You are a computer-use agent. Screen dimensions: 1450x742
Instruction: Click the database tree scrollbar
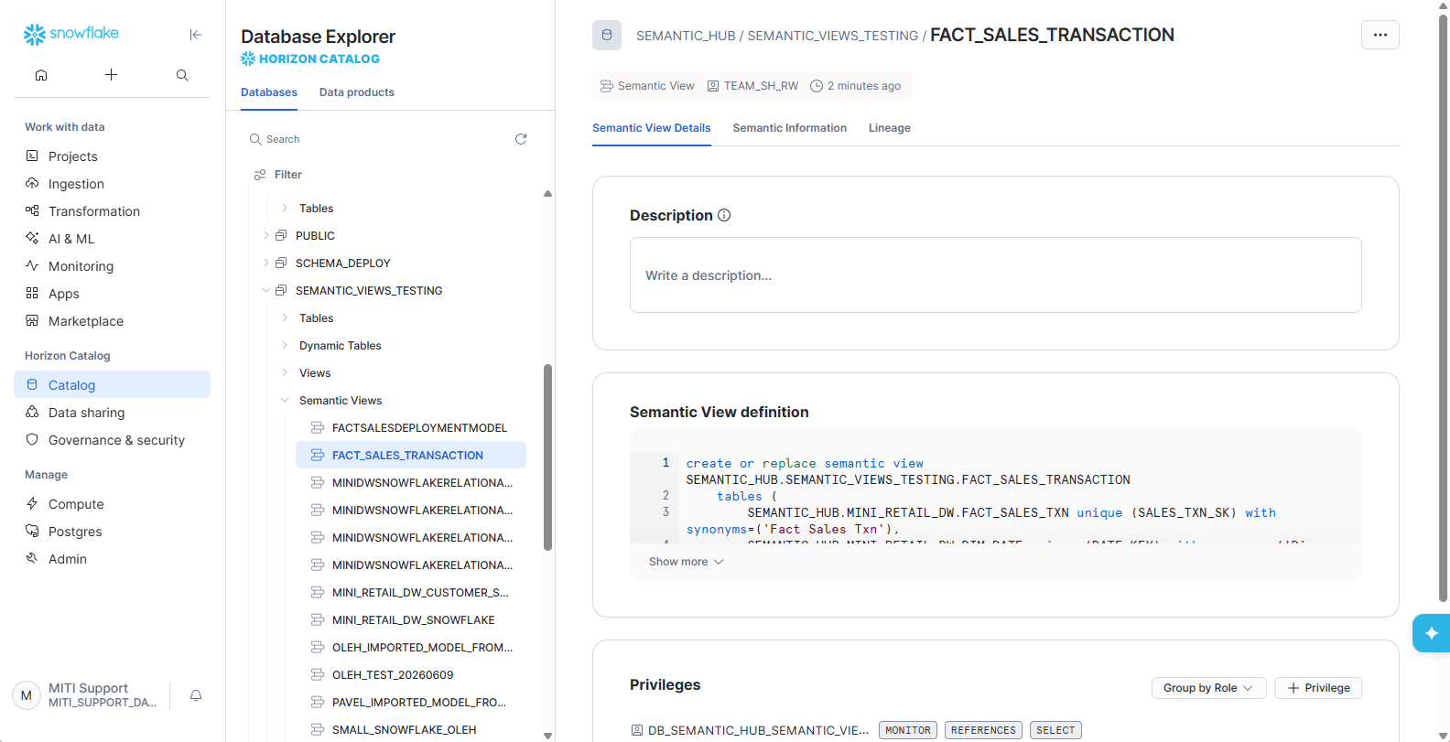[547, 457]
